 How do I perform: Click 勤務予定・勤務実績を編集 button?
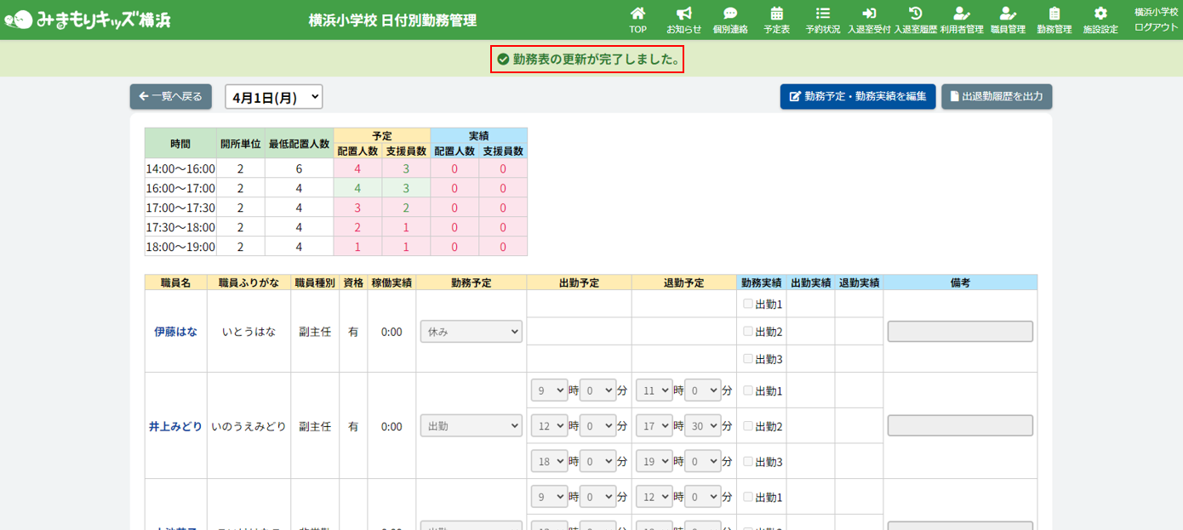(x=858, y=97)
